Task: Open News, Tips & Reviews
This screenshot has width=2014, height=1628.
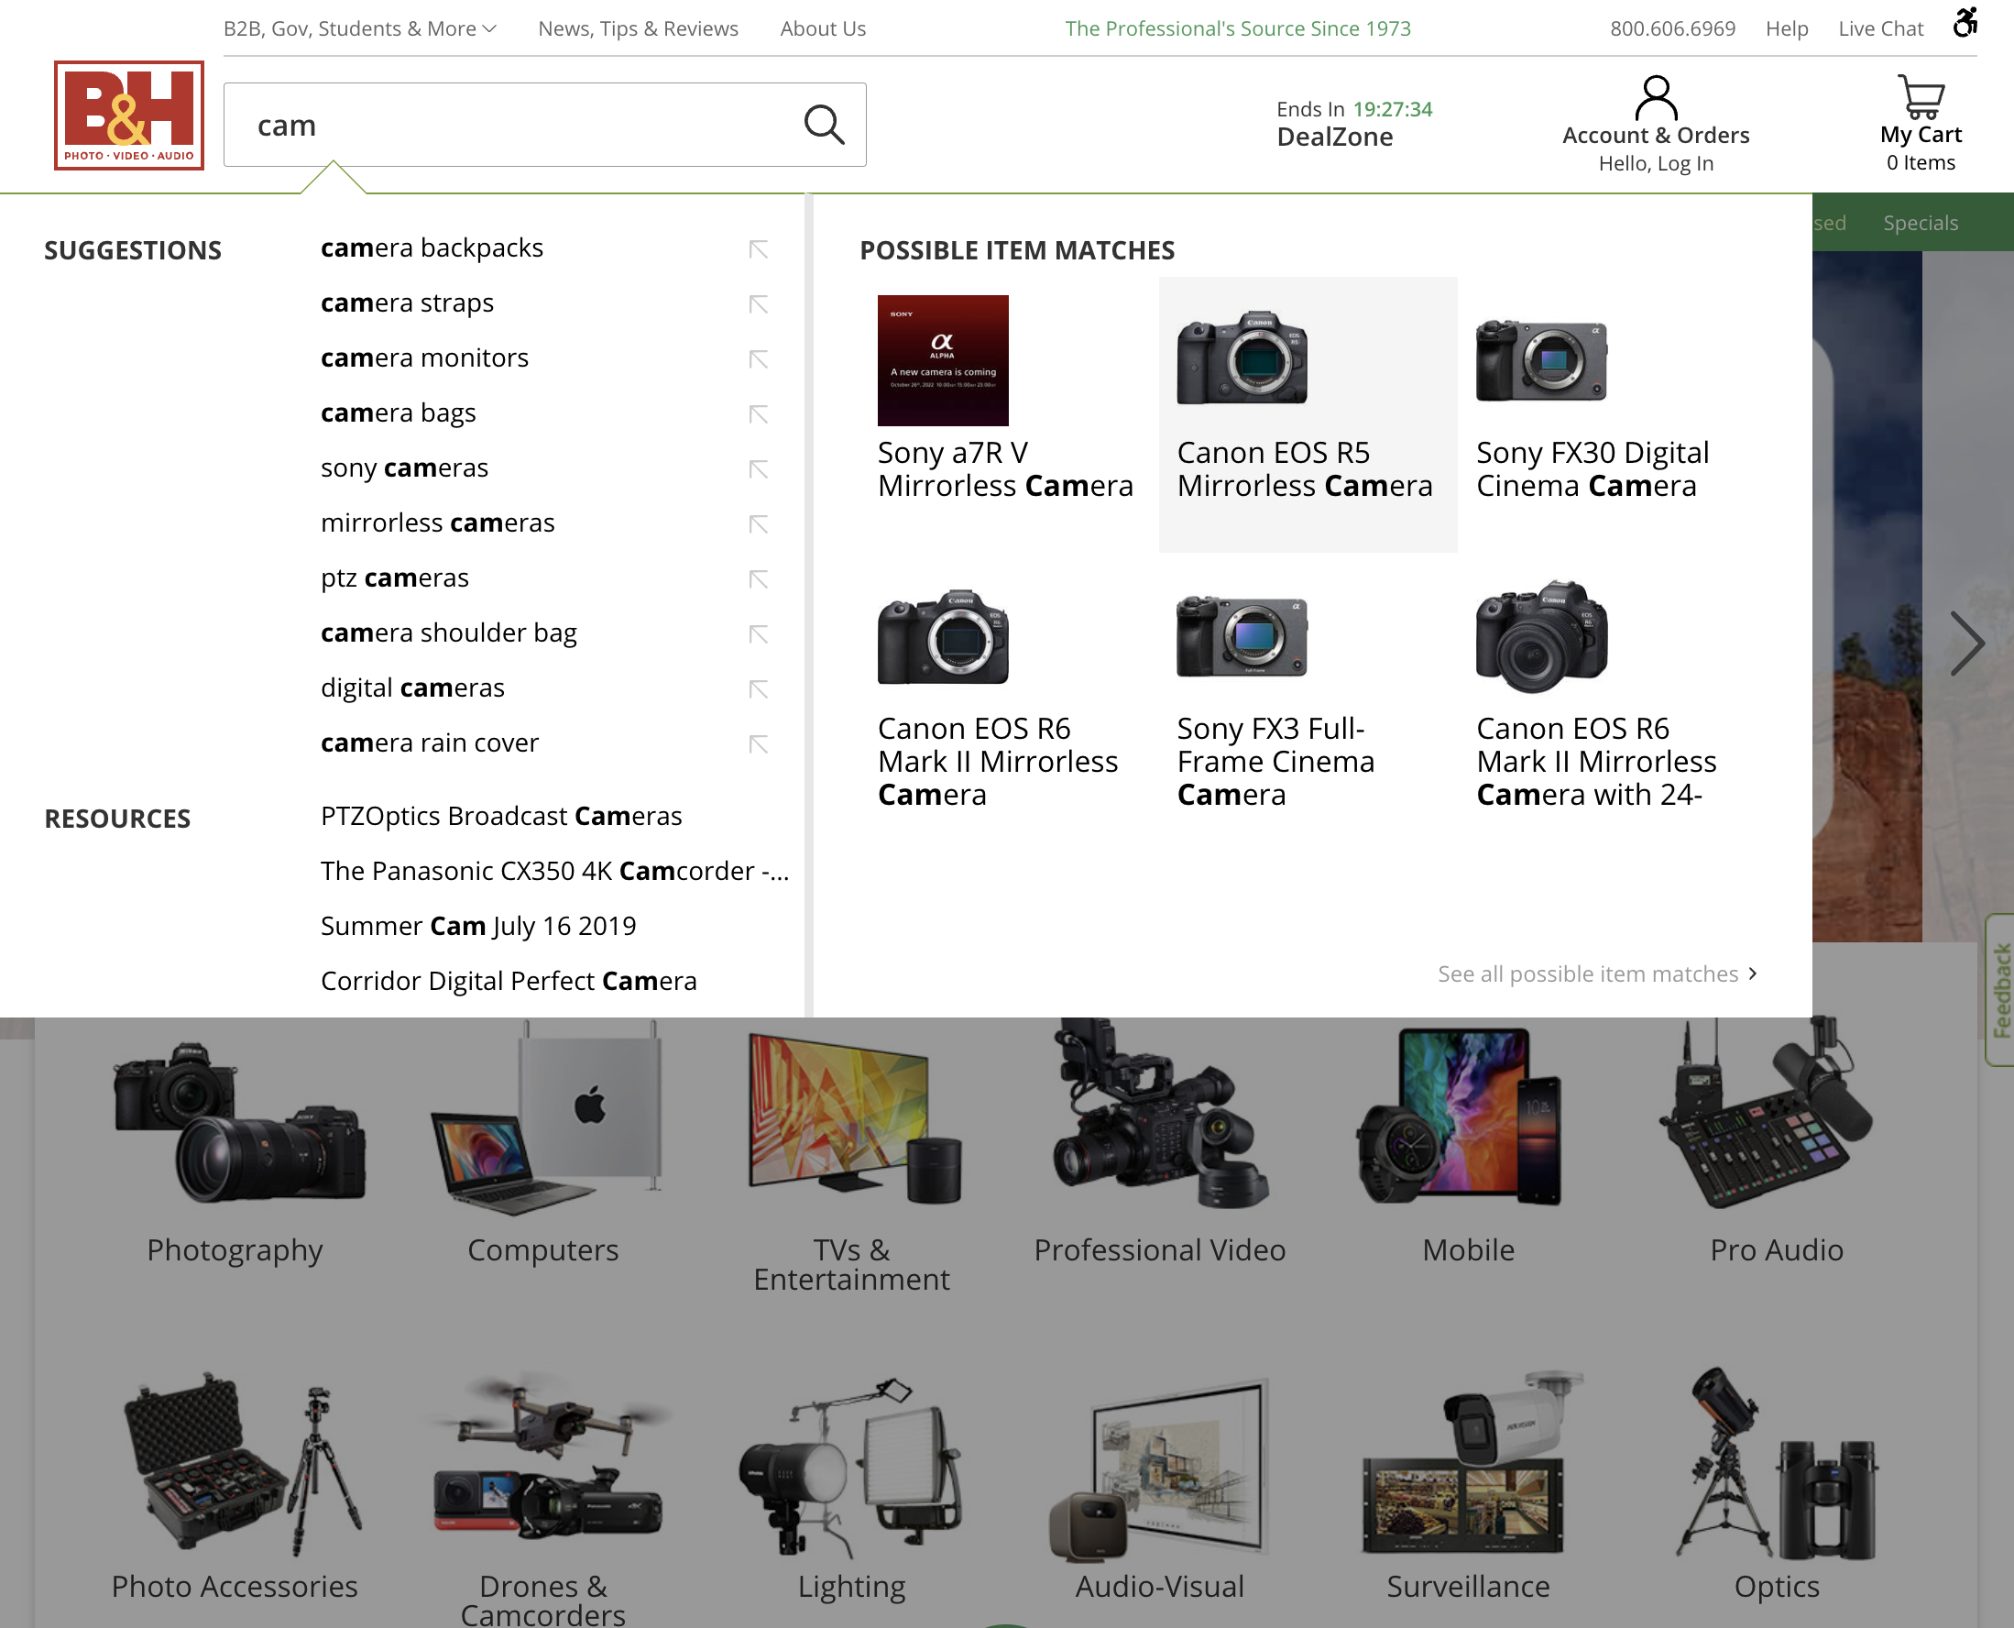Action: pyautogui.click(x=638, y=27)
